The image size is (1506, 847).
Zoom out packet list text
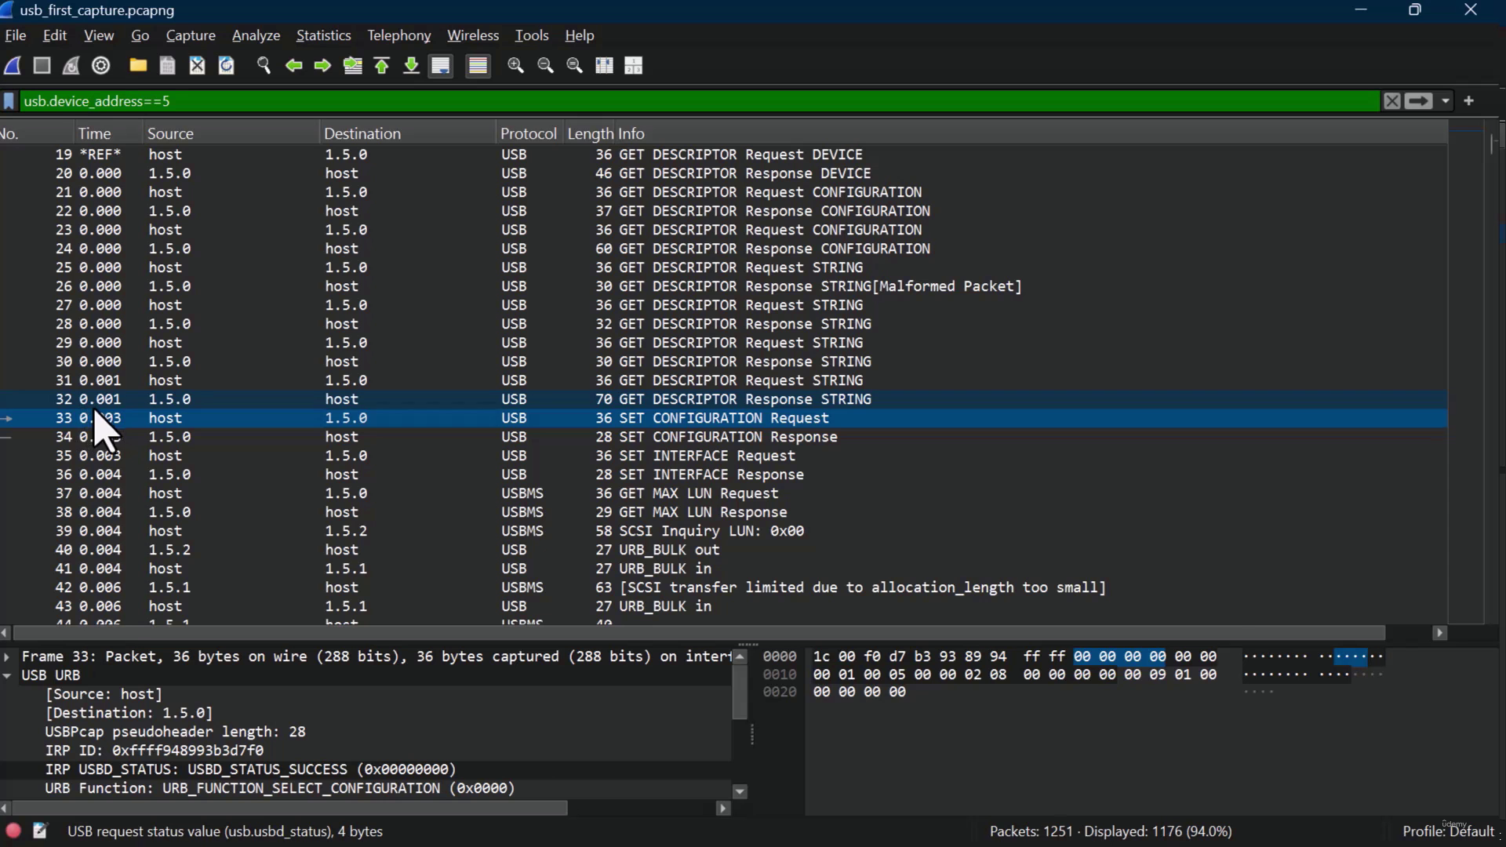545,66
